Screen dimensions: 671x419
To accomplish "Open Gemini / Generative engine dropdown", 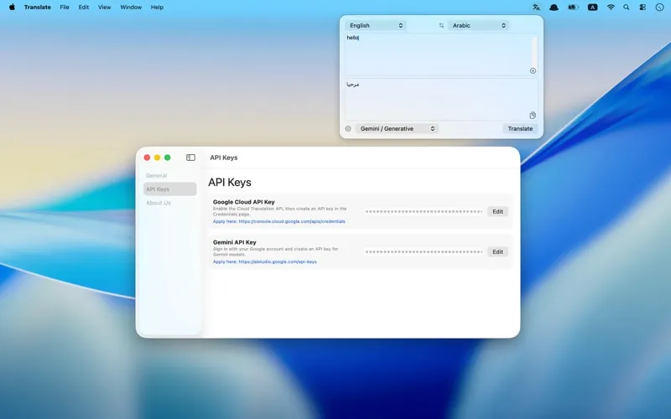I will click(x=397, y=129).
